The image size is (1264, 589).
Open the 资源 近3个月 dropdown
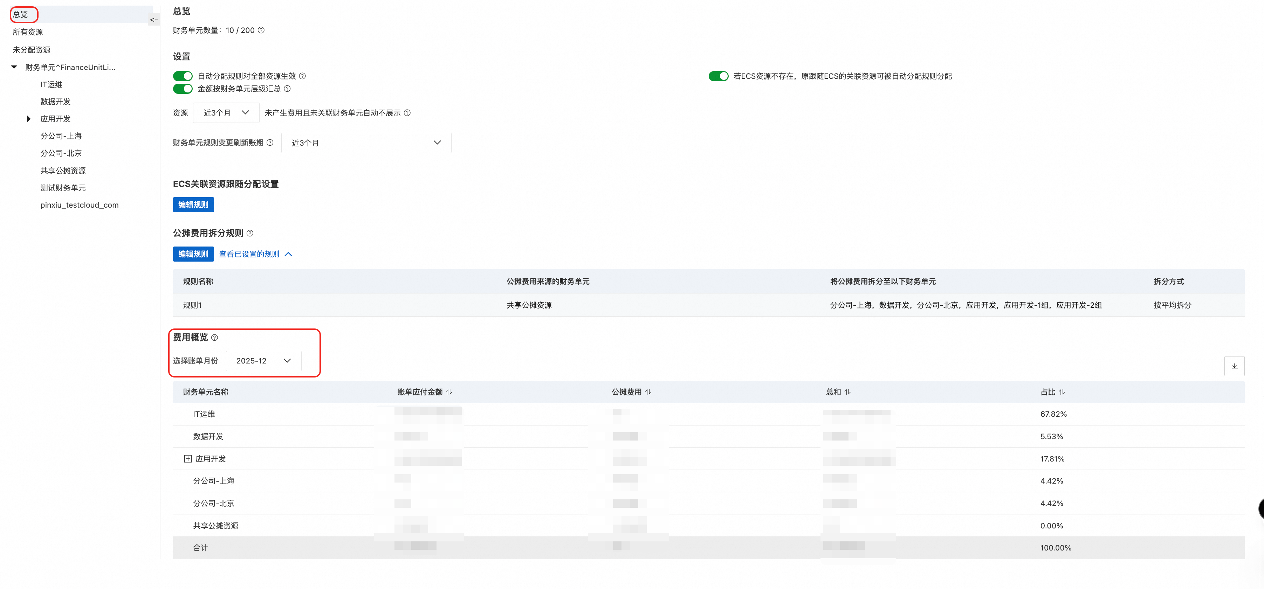coord(226,113)
